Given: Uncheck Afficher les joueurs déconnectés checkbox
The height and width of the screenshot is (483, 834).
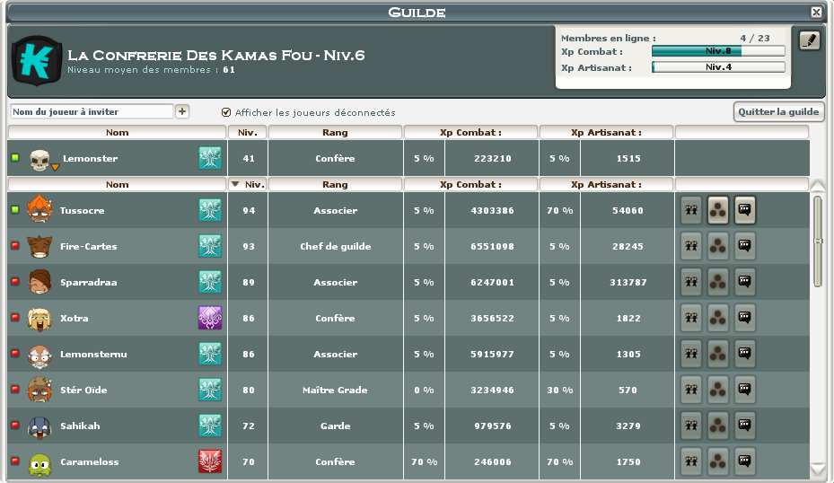Looking at the screenshot, I should click(x=226, y=112).
